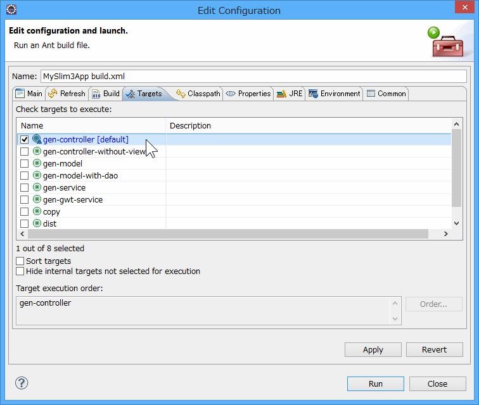This screenshot has height=405, width=479.
Task: Click the Apply button
Action: pos(373,350)
